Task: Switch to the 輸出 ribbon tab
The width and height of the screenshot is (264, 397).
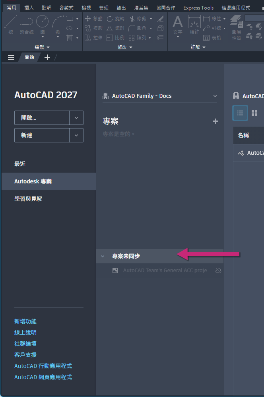Action: [x=121, y=8]
